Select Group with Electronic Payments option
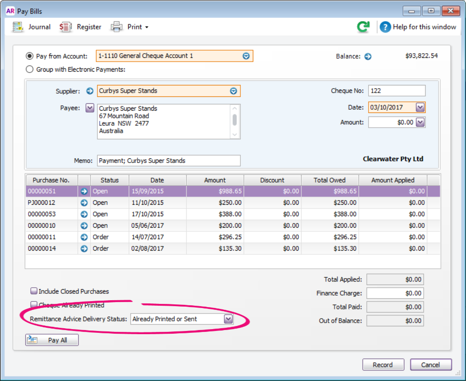Viewport: 466px width, 381px height. (x=29, y=69)
